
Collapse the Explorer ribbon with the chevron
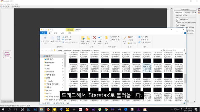182,33
